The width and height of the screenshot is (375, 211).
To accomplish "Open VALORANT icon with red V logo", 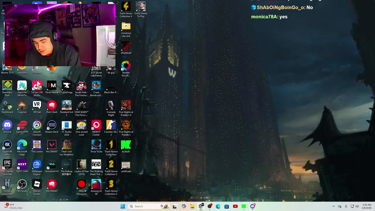I will coord(52,146).
